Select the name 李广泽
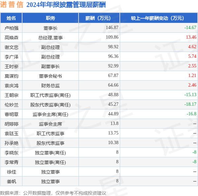 coord(12,57)
